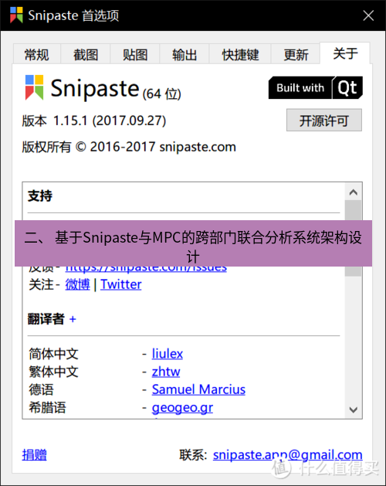Click the scrollbar down arrow
Viewport: 386px width, 486px height.
pos(354,410)
